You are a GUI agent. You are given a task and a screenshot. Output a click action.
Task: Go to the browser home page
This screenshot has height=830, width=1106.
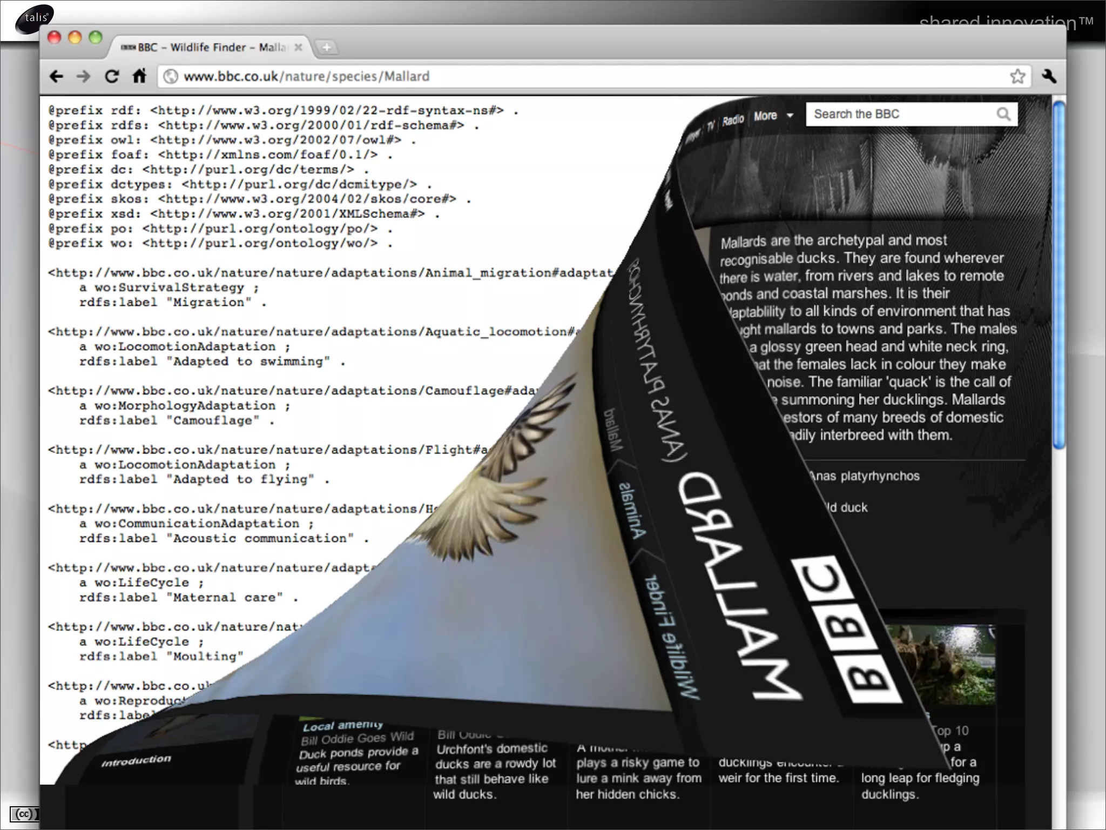pos(139,76)
